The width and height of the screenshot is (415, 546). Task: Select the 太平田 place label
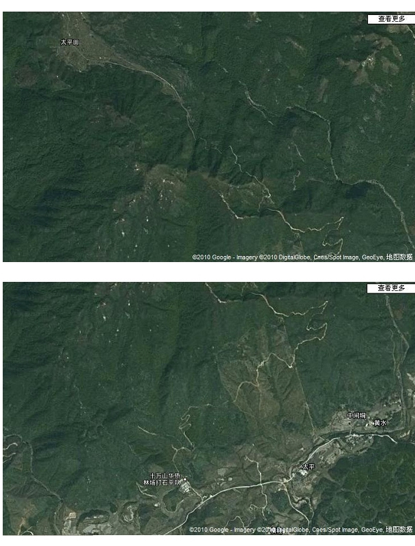coord(70,42)
